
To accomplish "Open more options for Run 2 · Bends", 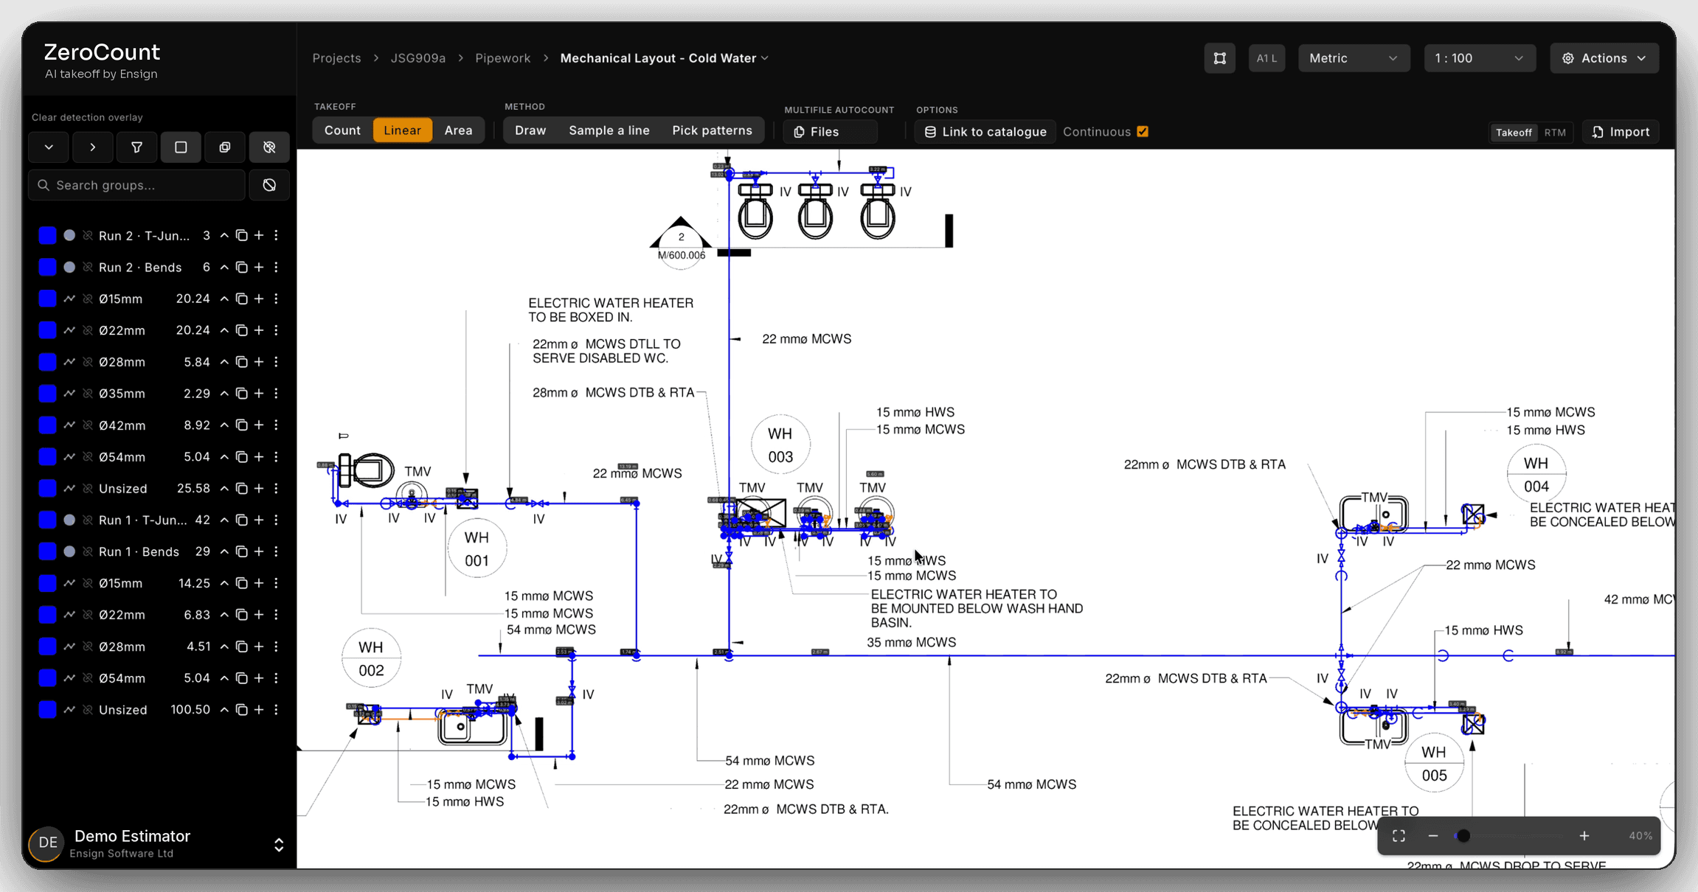I will pos(277,267).
